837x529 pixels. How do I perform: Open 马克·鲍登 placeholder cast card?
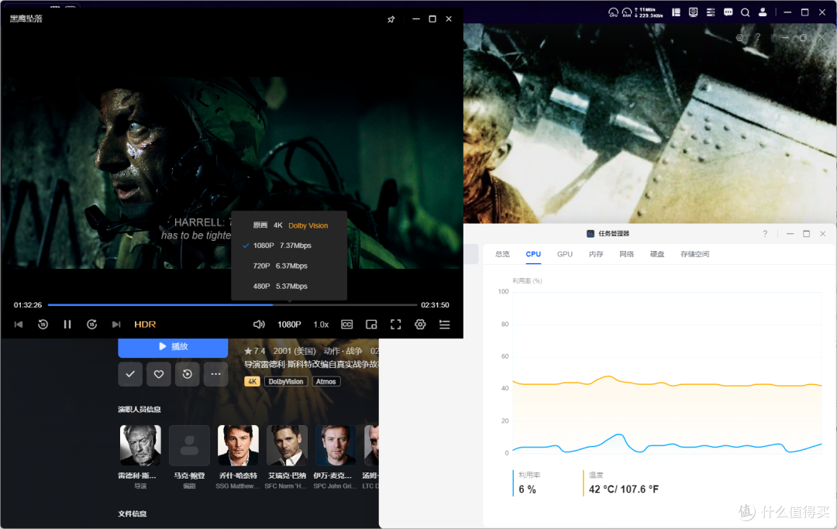pos(190,445)
